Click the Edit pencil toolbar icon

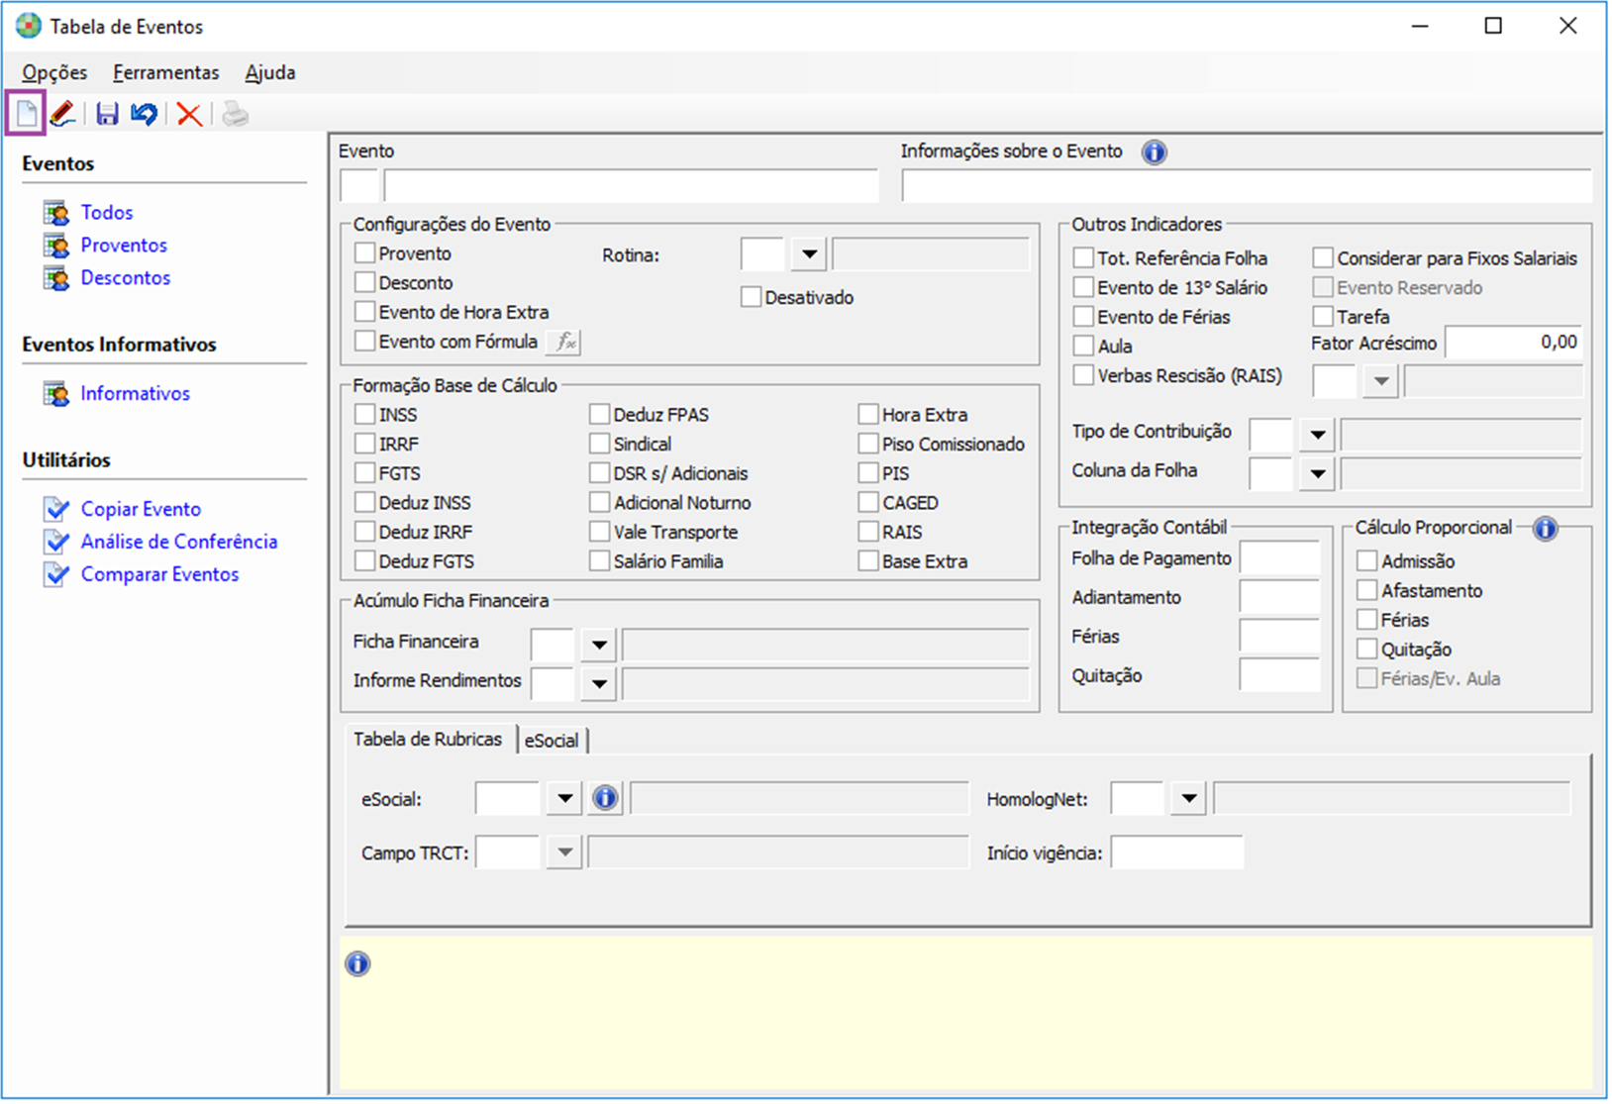pos(62,114)
